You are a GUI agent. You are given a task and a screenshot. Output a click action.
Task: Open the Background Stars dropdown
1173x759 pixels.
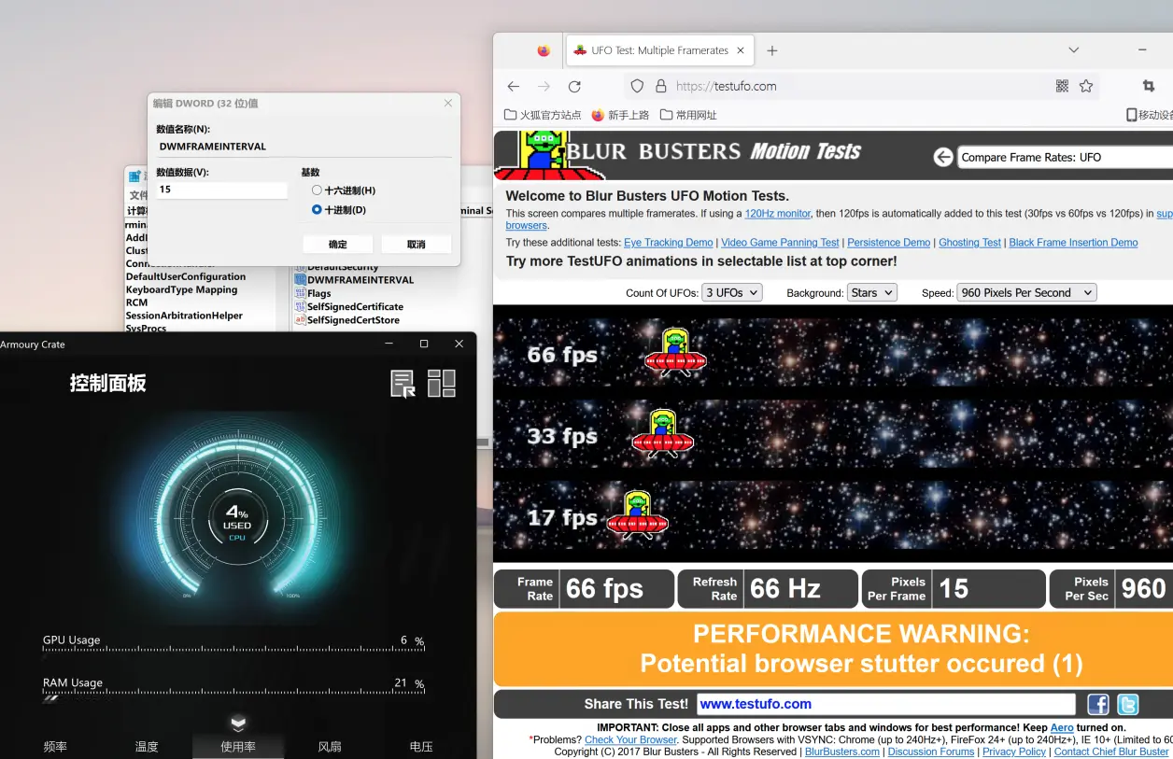[871, 292]
